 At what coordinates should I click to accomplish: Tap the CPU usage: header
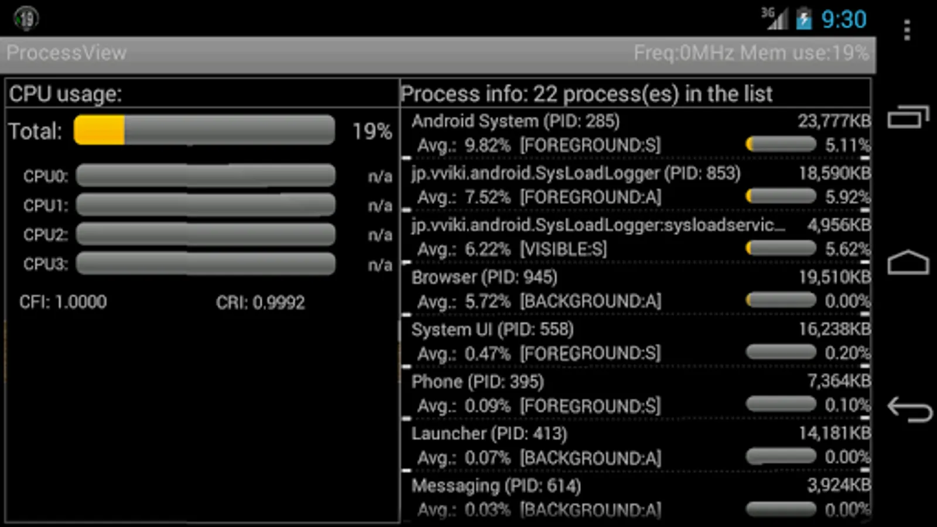(65, 94)
